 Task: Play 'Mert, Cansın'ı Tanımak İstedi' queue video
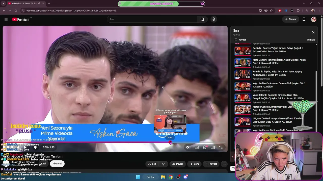(x=279, y=61)
